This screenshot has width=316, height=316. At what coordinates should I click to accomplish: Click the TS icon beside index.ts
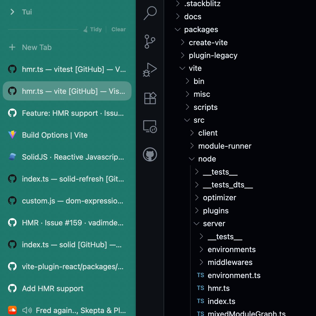click(200, 301)
